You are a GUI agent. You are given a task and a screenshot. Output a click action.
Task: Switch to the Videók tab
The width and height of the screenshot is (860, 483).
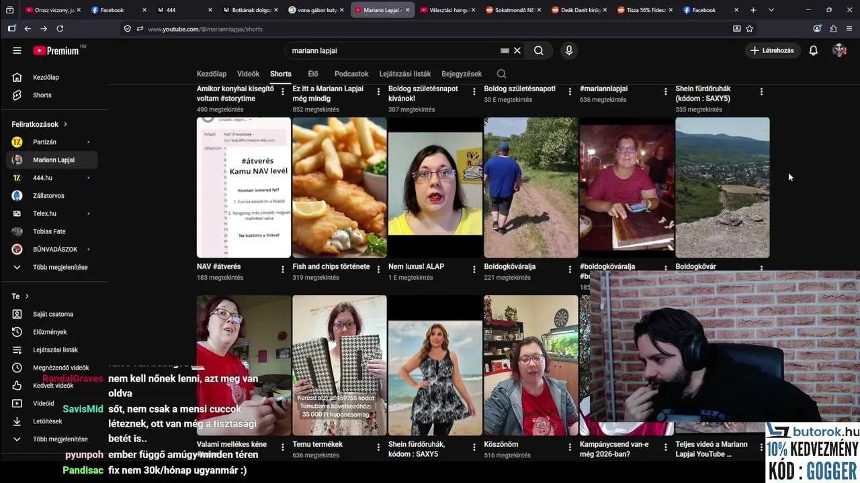click(248, 74)
